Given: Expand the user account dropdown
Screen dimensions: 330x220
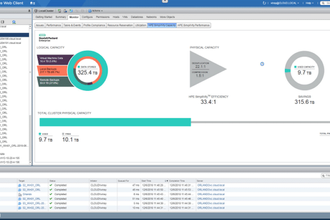Looking at the screenshot, I should click(285, 3).
